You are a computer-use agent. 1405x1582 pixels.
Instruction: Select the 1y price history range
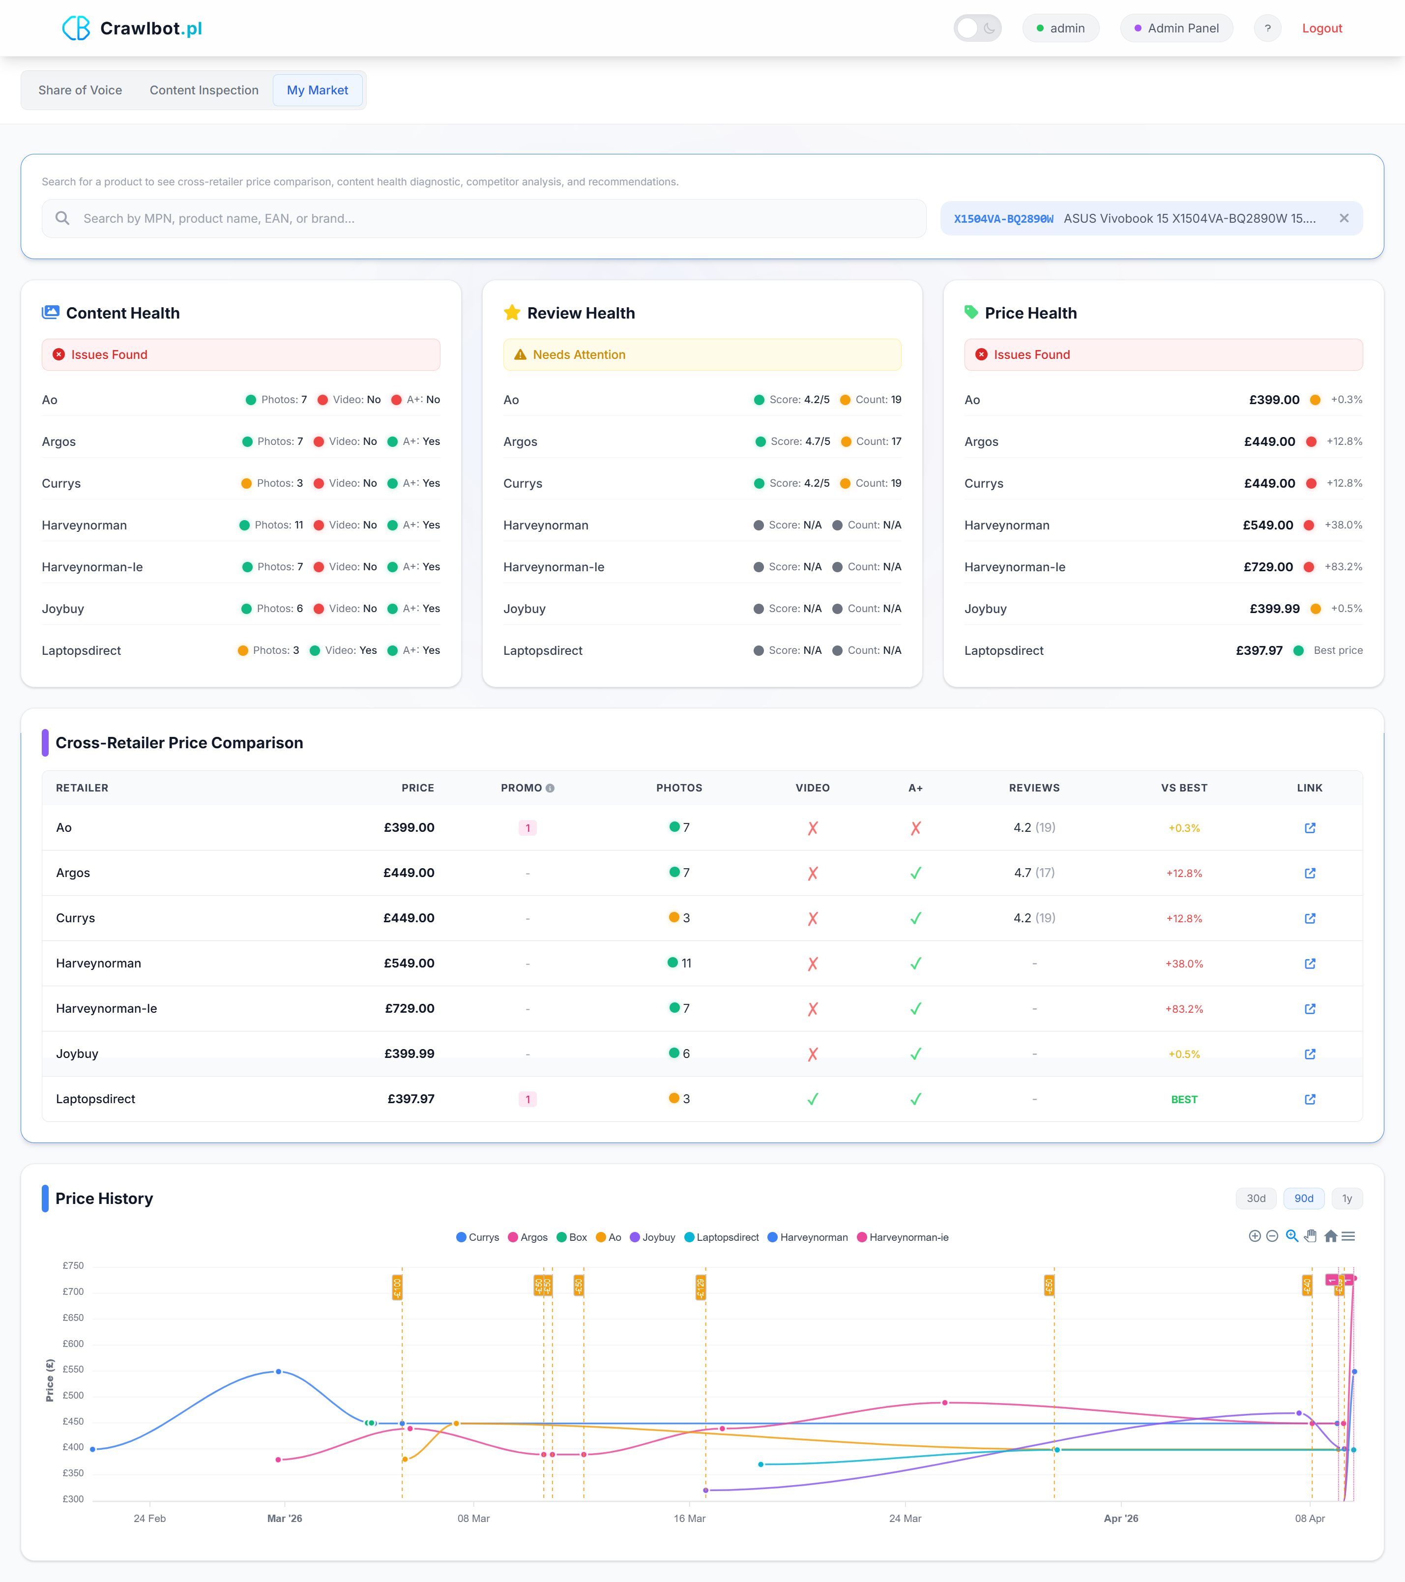[1346, 1198]
